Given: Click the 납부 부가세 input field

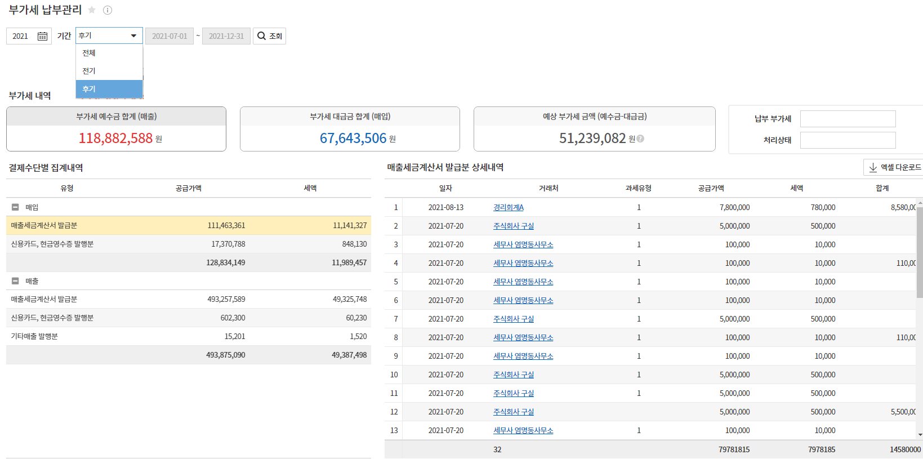Looking at the screenshot, I should click(x=848, y=119).
